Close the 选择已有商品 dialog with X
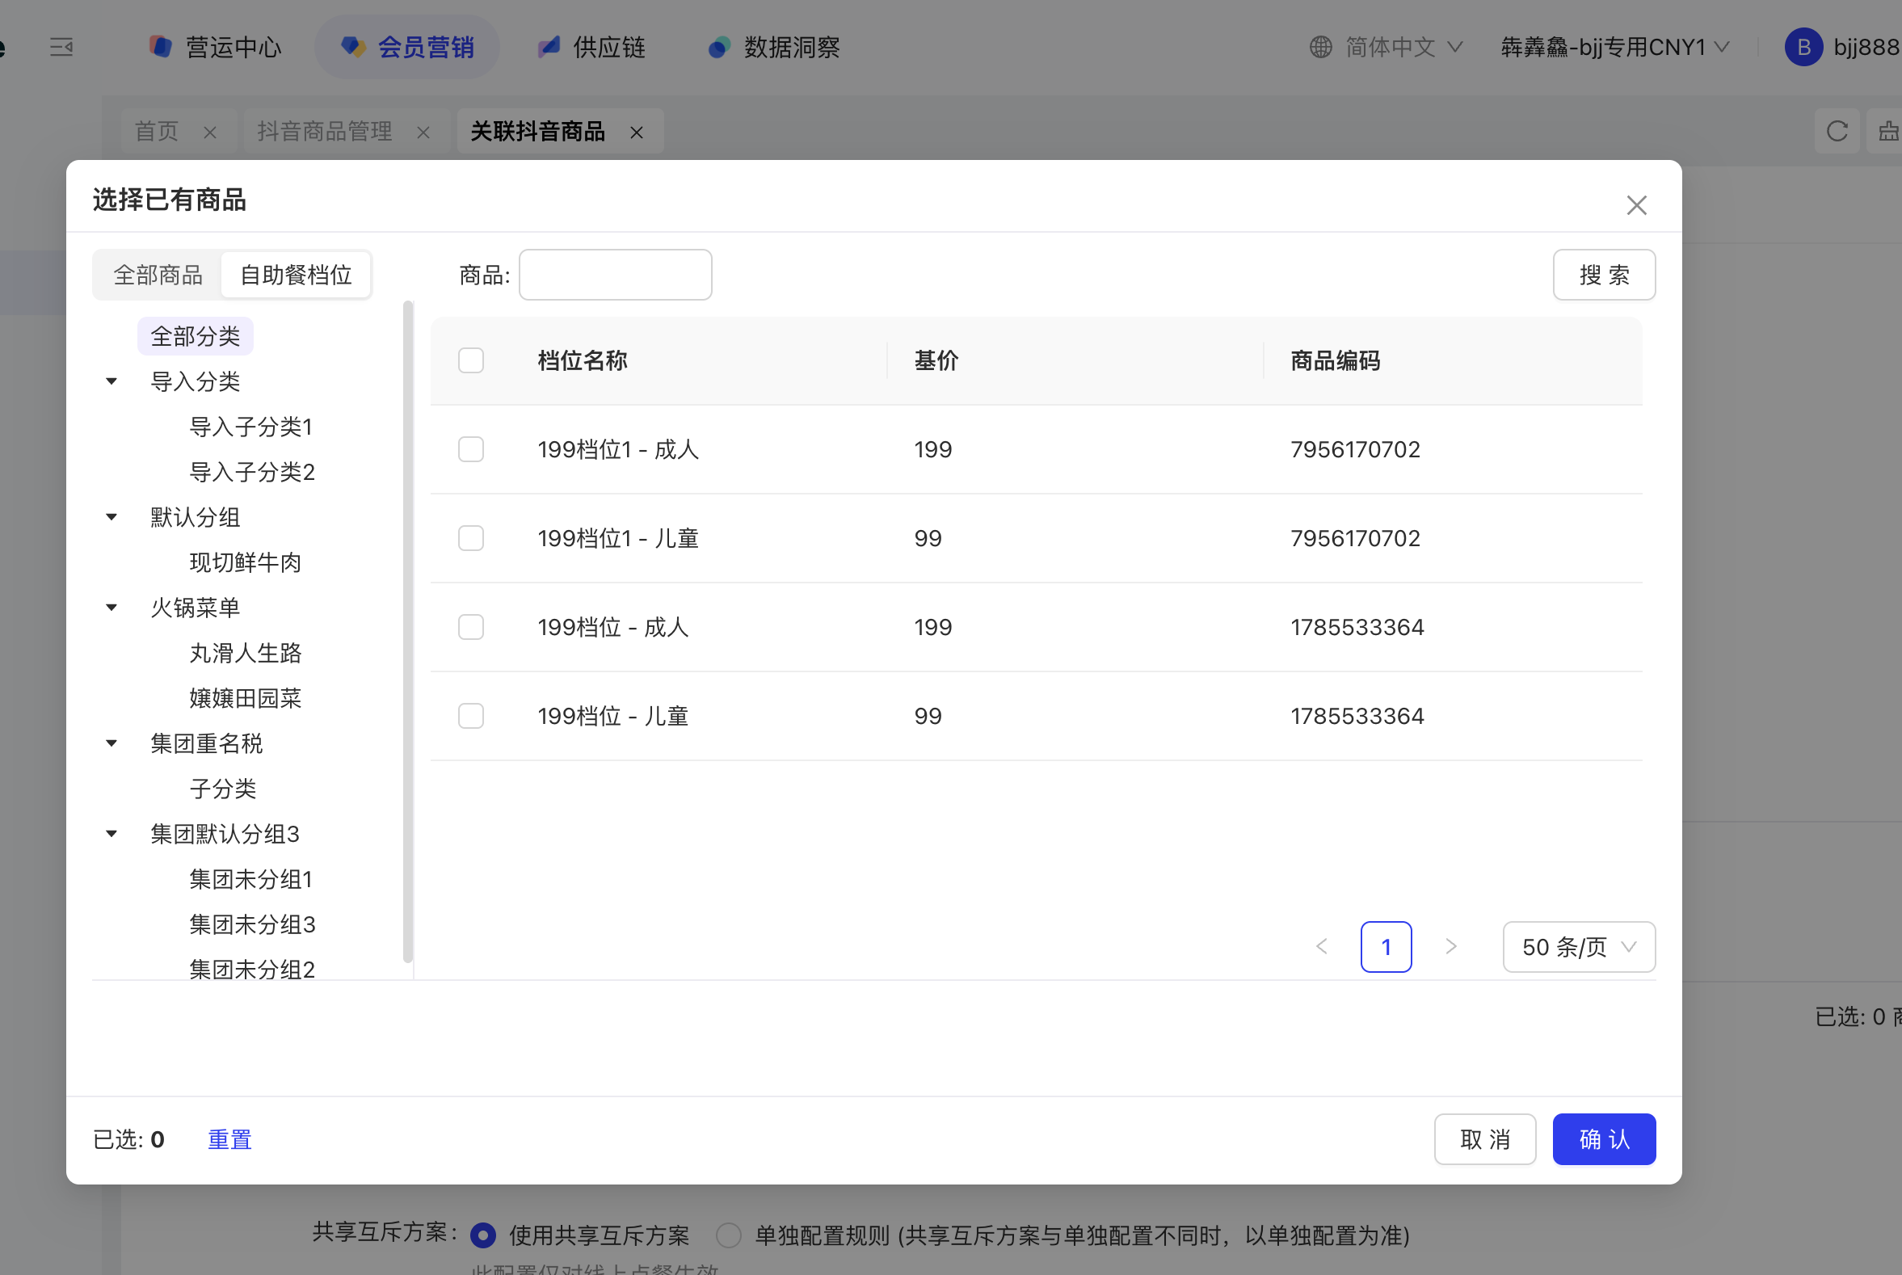Viewport: 1902px width, 1275px height. click(x=1636, y=205)
